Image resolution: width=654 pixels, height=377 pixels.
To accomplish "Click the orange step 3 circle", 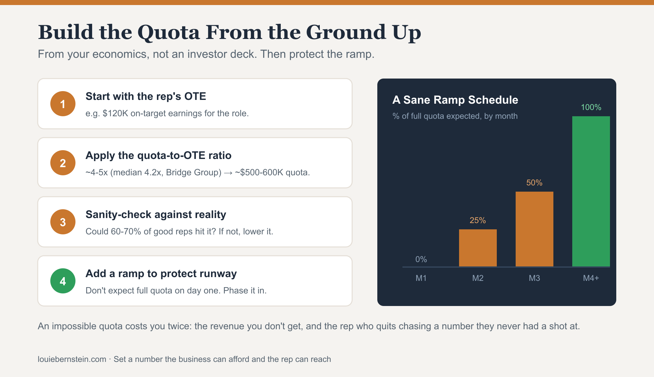I will click(63, 222).
